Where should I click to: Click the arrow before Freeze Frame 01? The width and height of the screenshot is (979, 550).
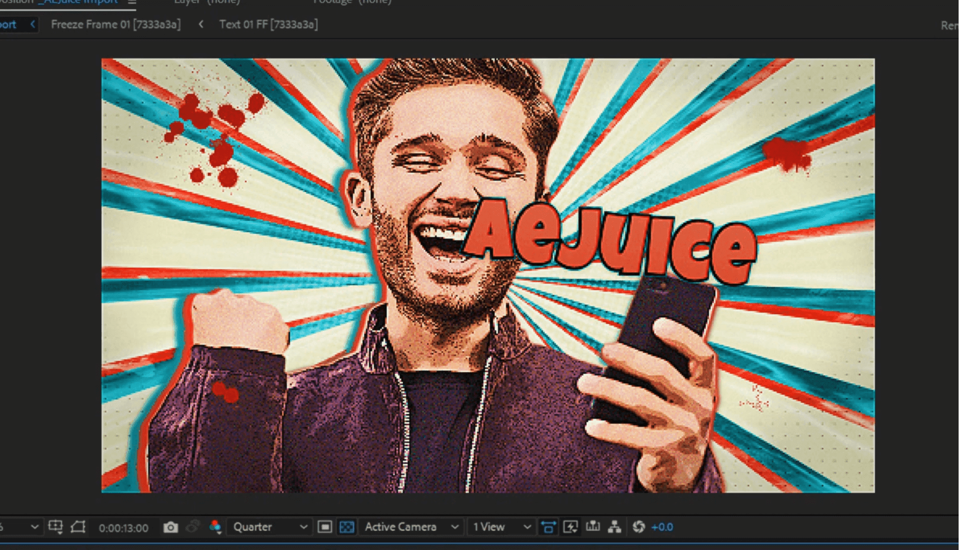point(33,24)
